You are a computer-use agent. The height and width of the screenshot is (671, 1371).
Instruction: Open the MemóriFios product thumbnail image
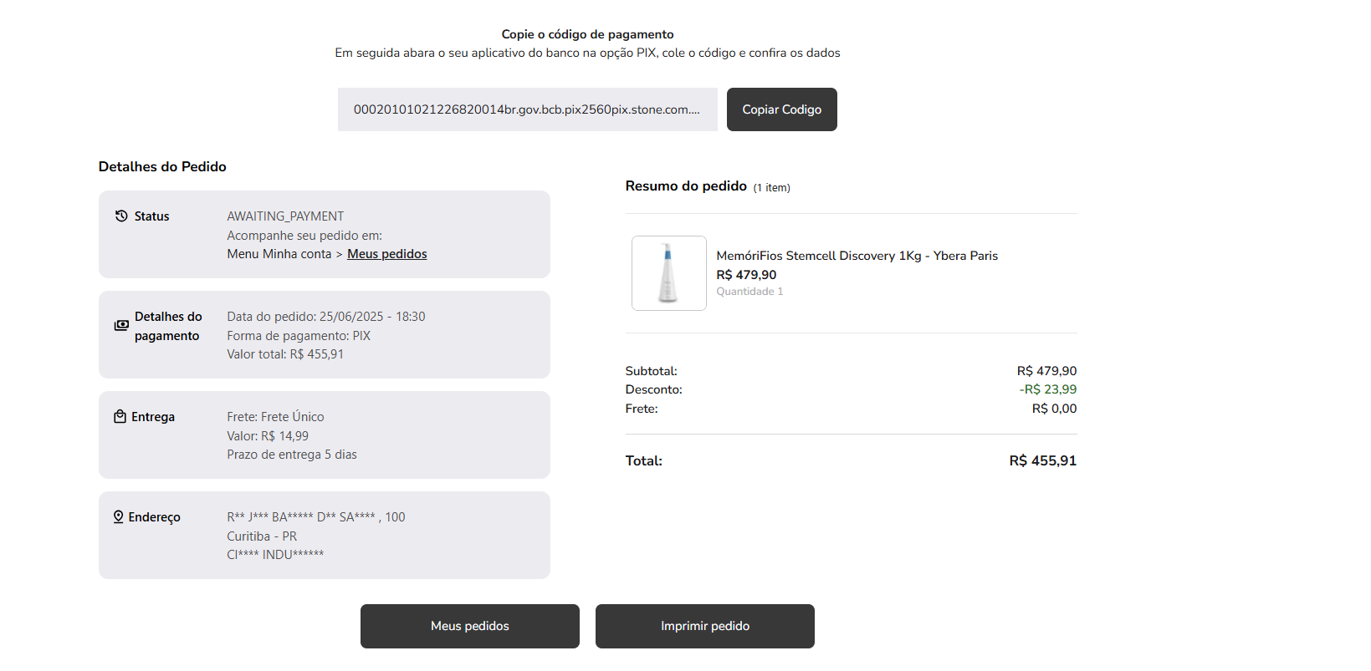click(x=668, y=273)
